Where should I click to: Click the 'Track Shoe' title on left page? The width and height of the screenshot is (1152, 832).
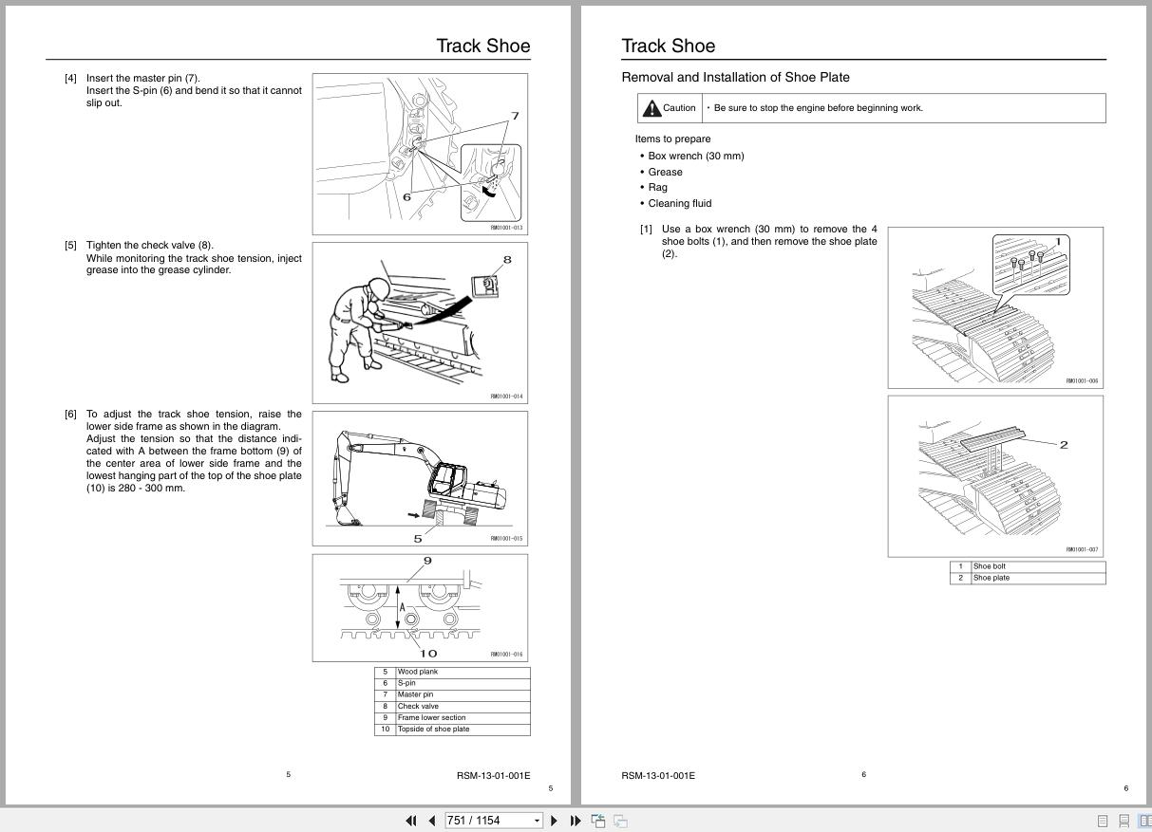pos(483,46)
